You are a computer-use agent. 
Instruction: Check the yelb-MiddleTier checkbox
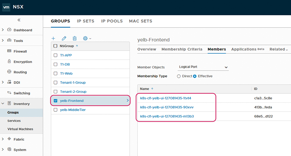coord(56,110)
